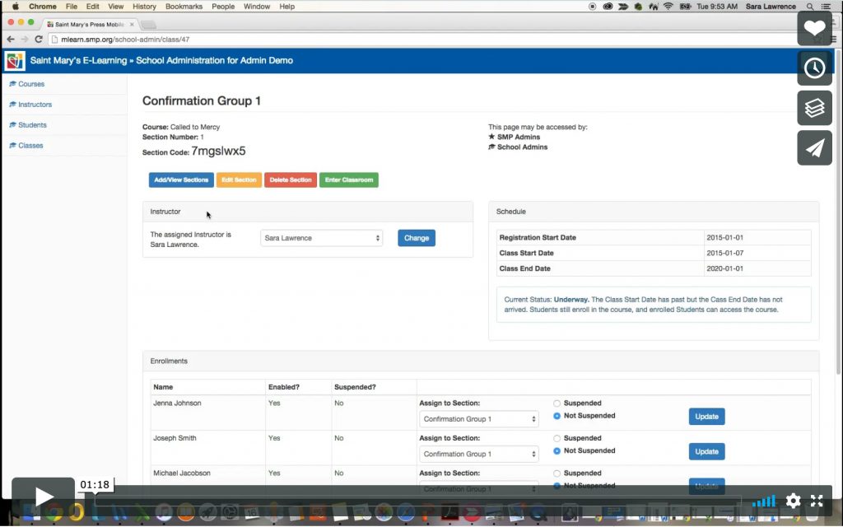Expand Jenna Johnson's Assign to Section dropdown
This screenshot has width=843, height=527.
[478, 419]
